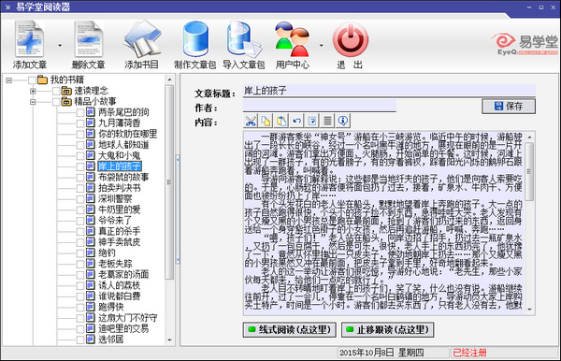Check the box beside 你的软肋在哪里
Screen dimensions: 561x361
pos(80,134)
